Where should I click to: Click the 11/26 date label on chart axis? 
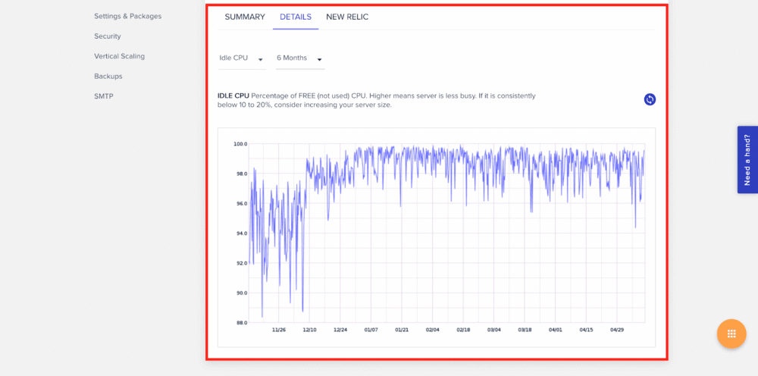(278, 330)
